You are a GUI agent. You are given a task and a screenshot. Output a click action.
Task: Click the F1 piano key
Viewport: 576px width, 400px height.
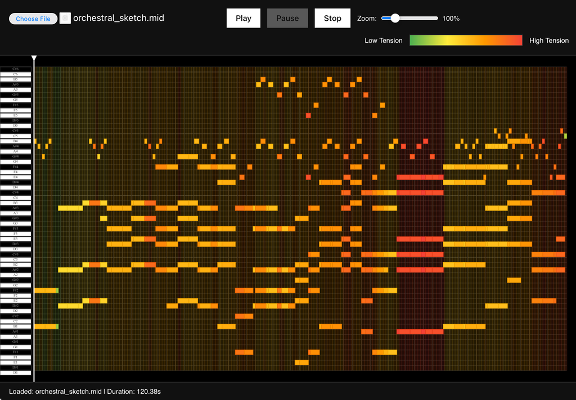coord(15,357)
